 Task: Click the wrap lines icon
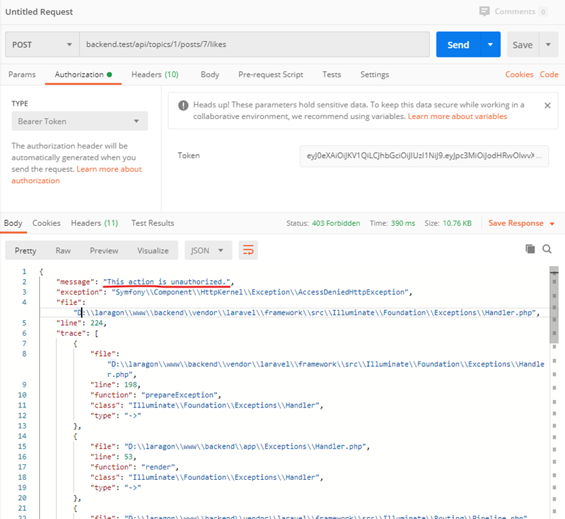pos(248,250)
